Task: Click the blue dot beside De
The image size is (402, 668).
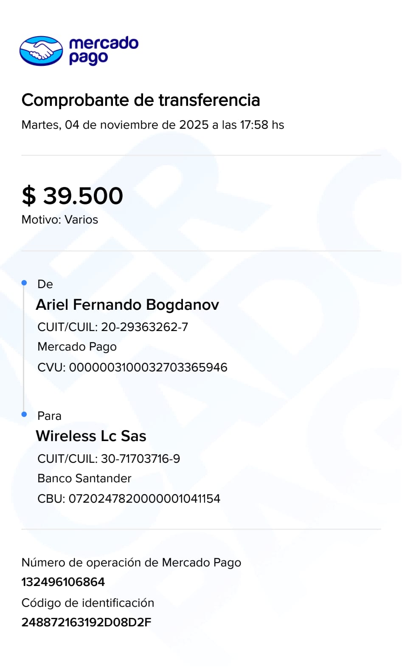Action: (x=24, y=283)
